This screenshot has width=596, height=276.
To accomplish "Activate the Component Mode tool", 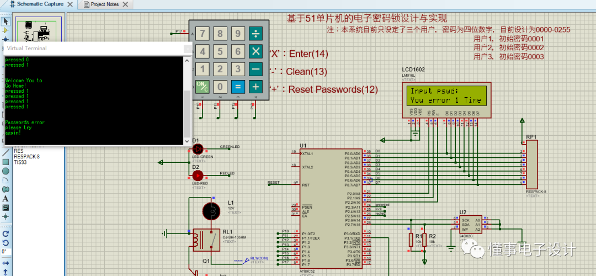I will pyautogui.click(x=6, y=30).
